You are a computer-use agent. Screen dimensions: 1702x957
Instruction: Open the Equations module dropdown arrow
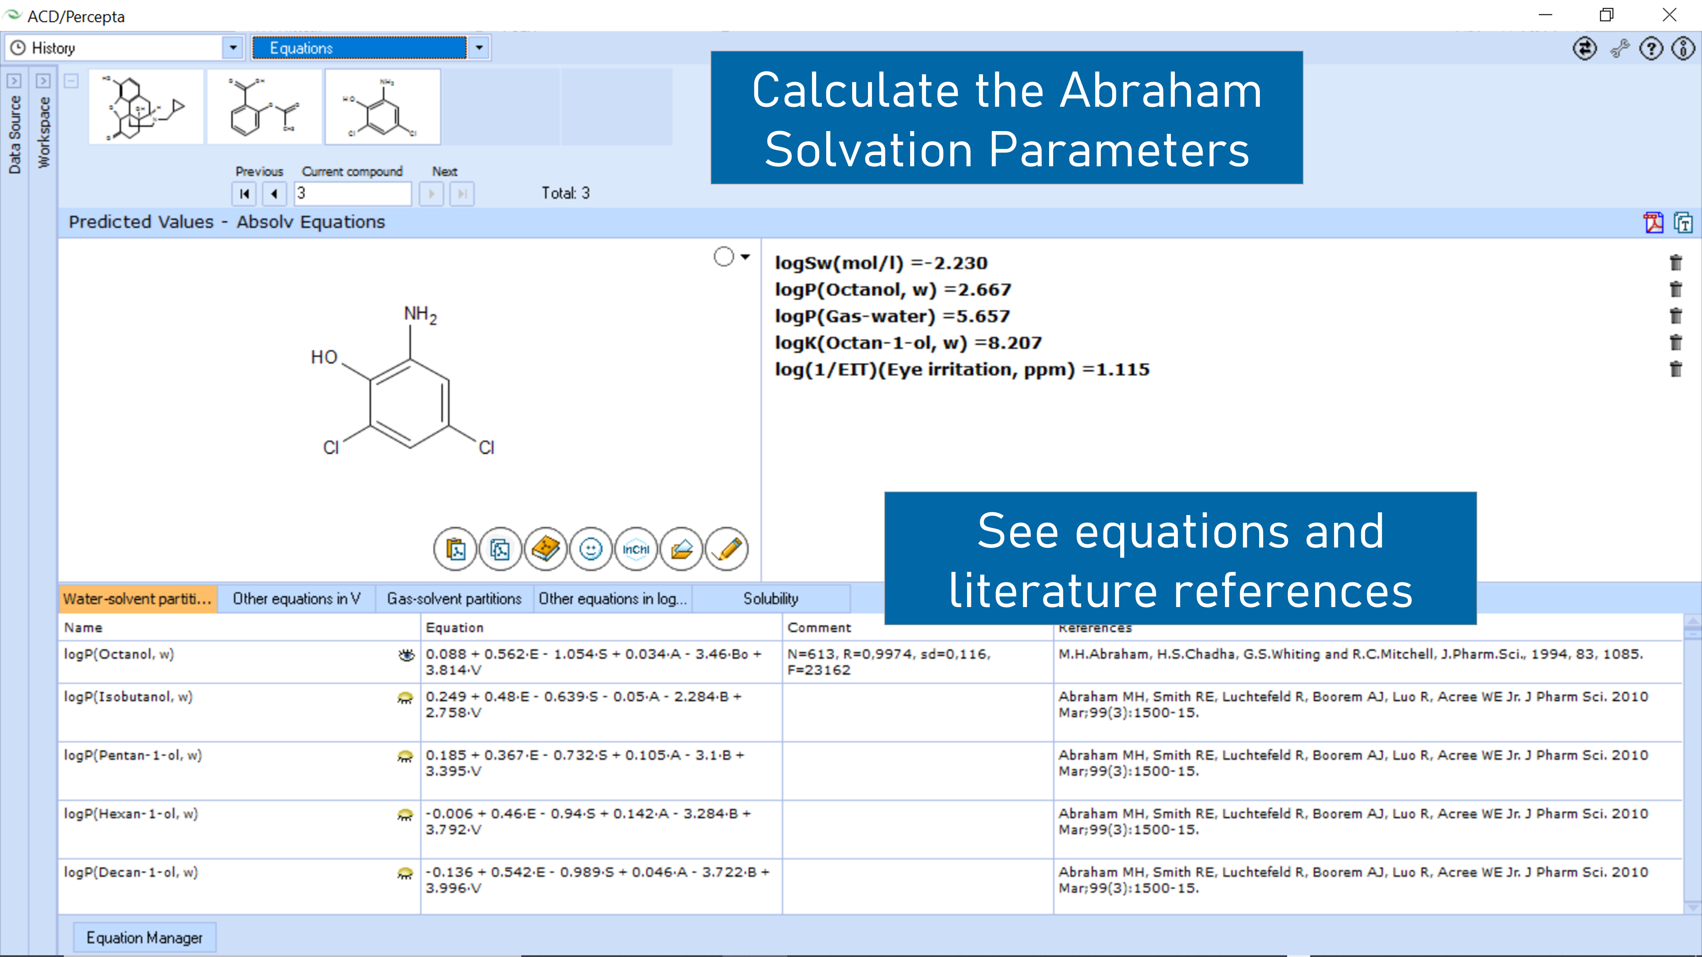(x=480, y=48)
